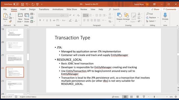Open the Animations tab
Image resolution: width=179 pixels, height=100 pixels.
(58, 9)
